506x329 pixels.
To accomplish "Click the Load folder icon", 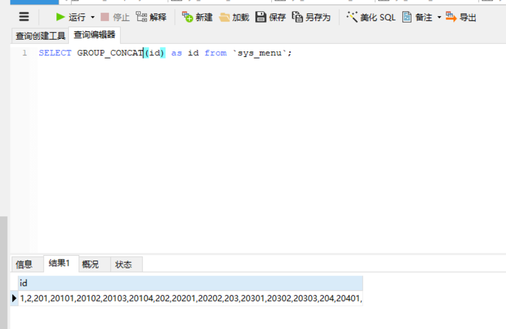I will click(x=224, y=17).
